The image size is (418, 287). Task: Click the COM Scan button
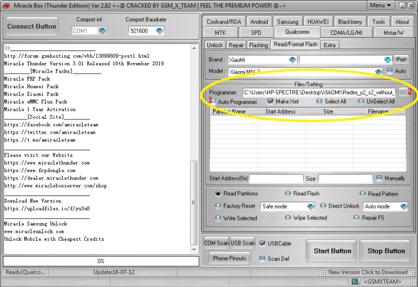(216, 243)
